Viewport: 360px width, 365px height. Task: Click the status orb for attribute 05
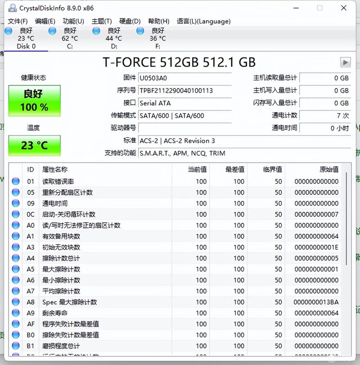[x=16, y=192]
